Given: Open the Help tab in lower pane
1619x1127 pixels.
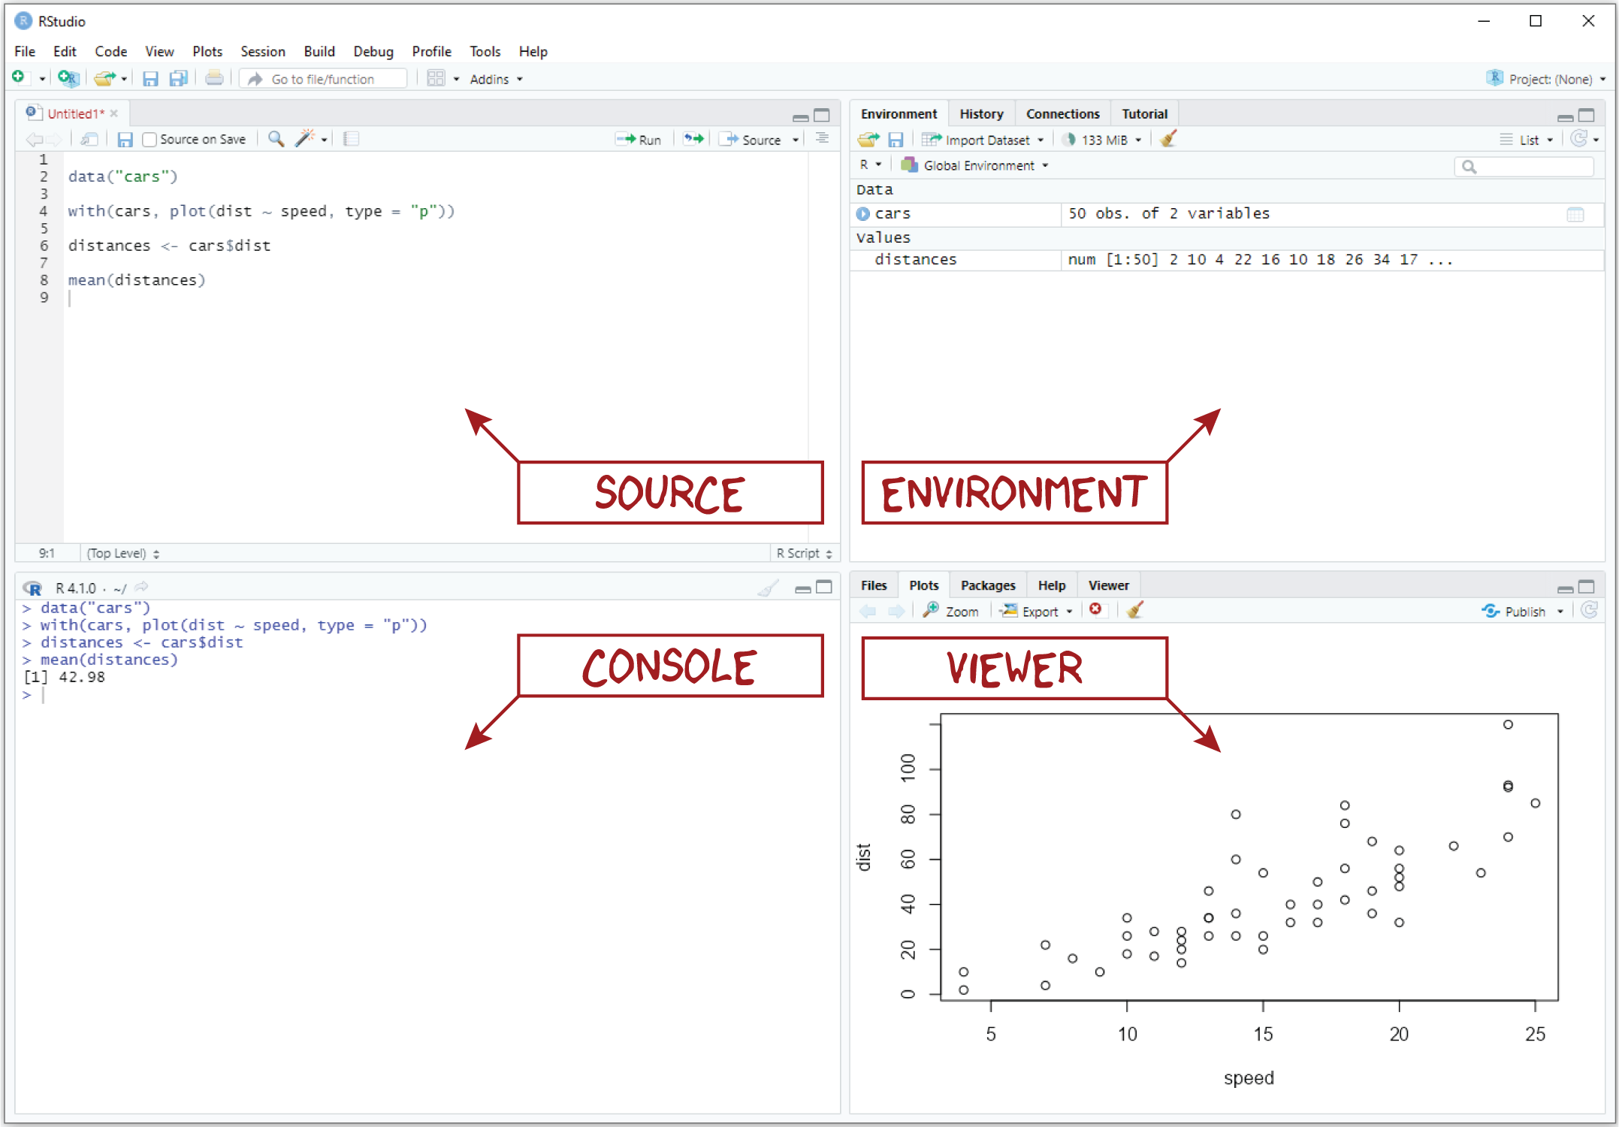Looking at the screenshot, I should (1051, 585).
